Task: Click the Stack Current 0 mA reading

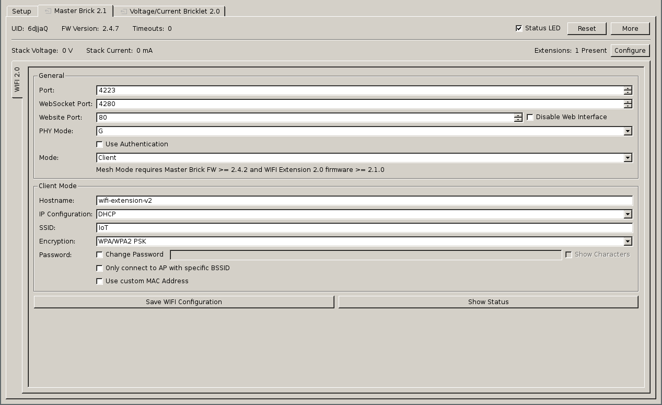Action: pyautogui.click(x=120, y=51)
